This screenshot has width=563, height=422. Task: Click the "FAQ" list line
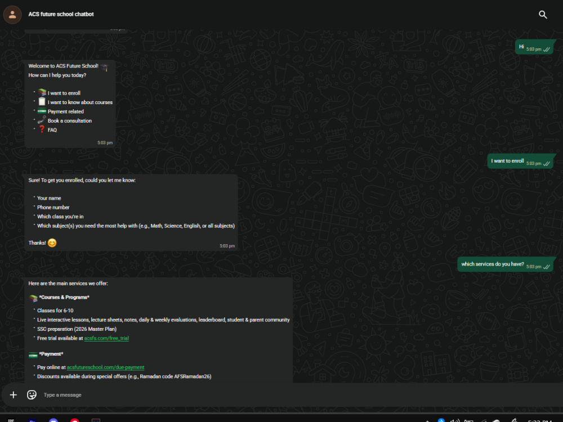pyautogui.click(x=52, y=130)
